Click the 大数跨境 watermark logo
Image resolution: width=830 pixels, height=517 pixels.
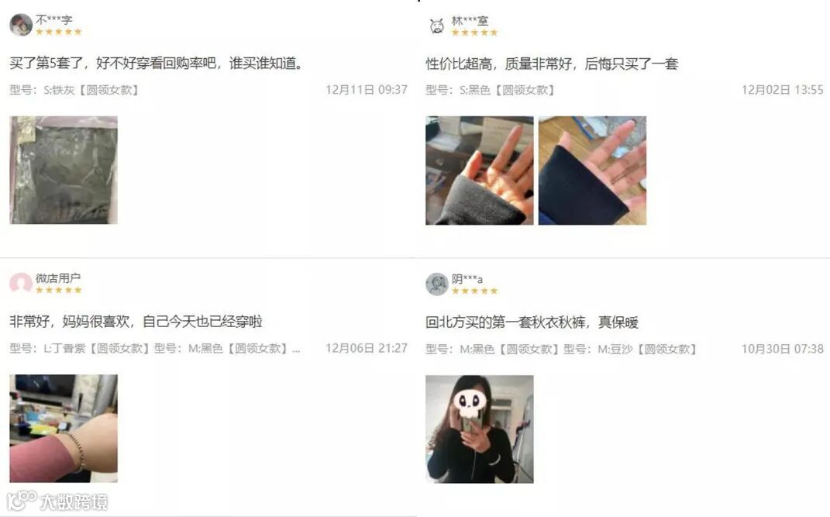[x=57, y=501]
